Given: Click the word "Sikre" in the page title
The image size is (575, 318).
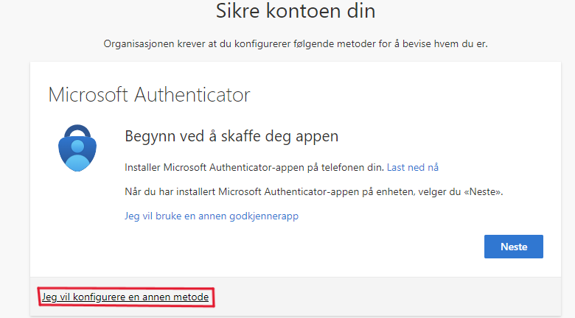Looking at the screenshot, I should (x=243, y=12).
